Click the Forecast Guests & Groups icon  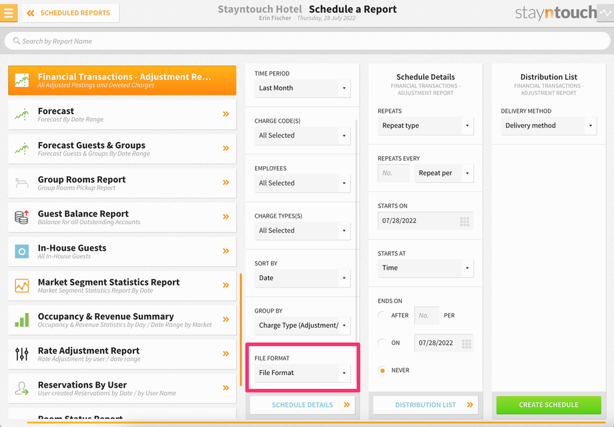tap(22, 148)
